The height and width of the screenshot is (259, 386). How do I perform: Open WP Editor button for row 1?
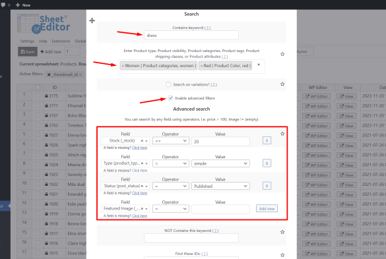(x=316, y=96)
